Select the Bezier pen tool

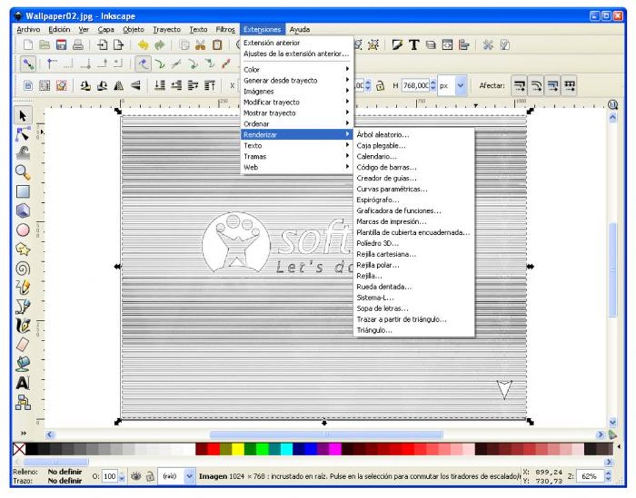[x=22, y=306]
